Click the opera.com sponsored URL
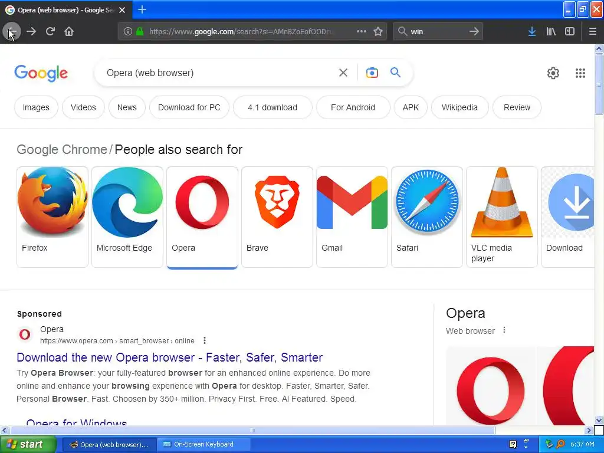604x453 pixels. [x=117, y=341]
